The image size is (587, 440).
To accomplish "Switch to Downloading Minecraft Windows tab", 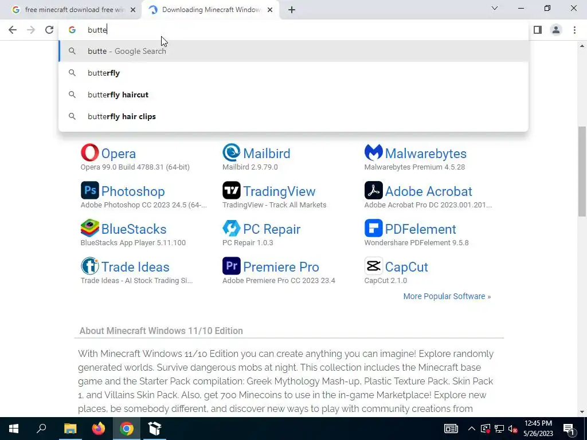I will click(x=210, y=10).
